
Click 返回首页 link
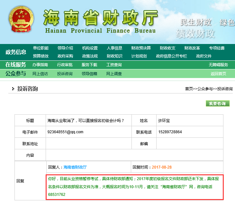pyautogui.click(x=218, y=74)
